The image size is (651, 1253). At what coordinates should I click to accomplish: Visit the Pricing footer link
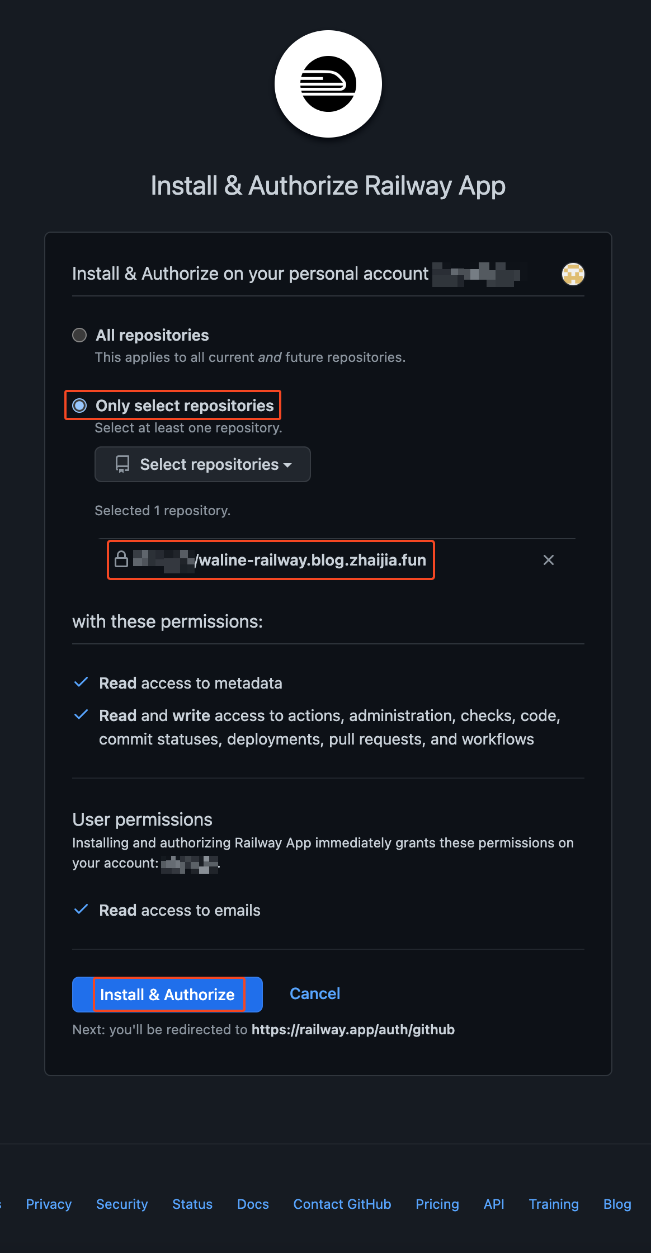[437, 1204]
